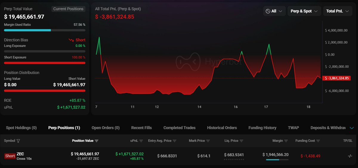Click the Current Positions button
Image resolution: width=358 pixels, height=168 pixels.
click(x=68, y=9)
